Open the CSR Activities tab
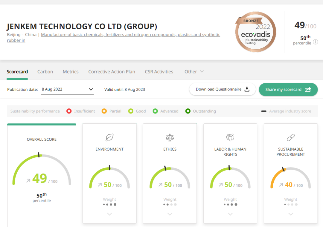 tap(159, 72)
